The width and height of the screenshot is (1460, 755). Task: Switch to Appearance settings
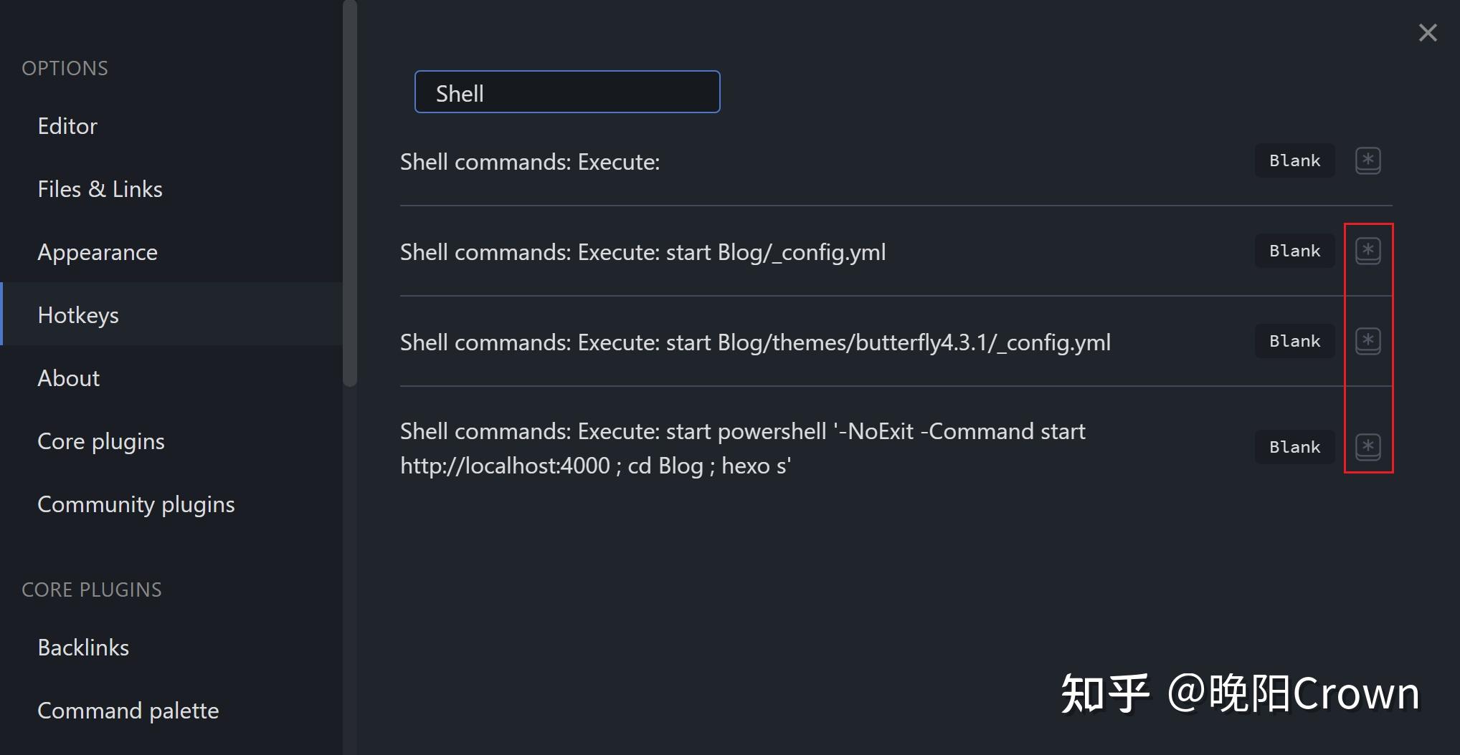98,252
